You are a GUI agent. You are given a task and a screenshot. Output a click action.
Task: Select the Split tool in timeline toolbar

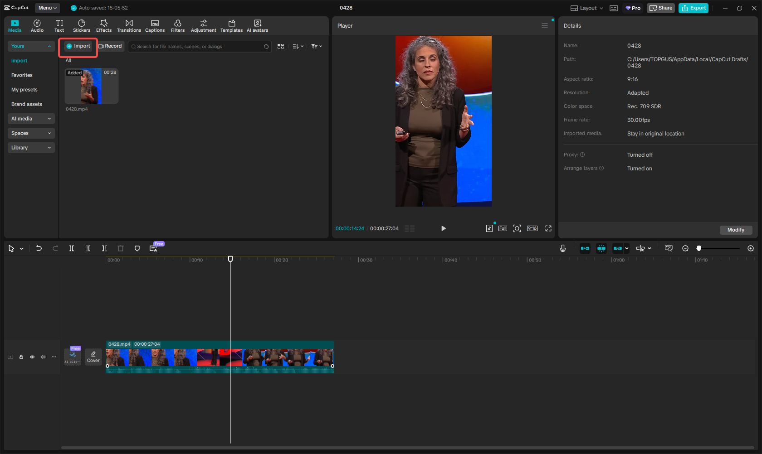(71, 248)
